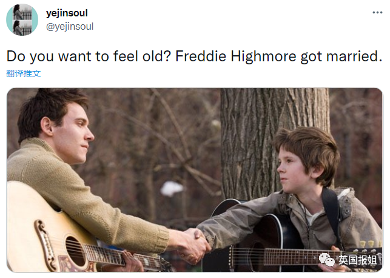Click the boy's guitar strap

332,214
